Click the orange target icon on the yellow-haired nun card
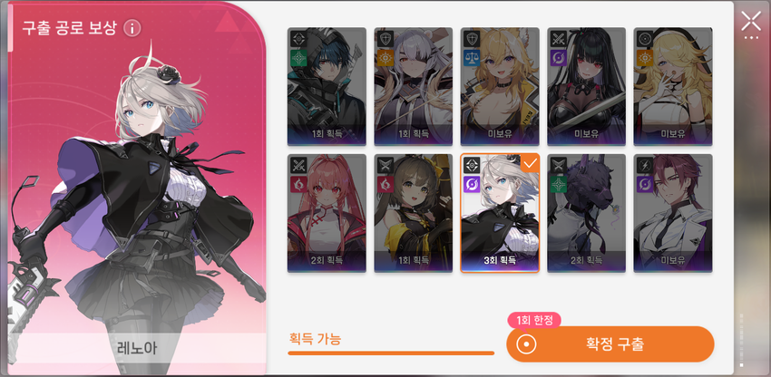The image size is (771, 377). click(645, 57)
